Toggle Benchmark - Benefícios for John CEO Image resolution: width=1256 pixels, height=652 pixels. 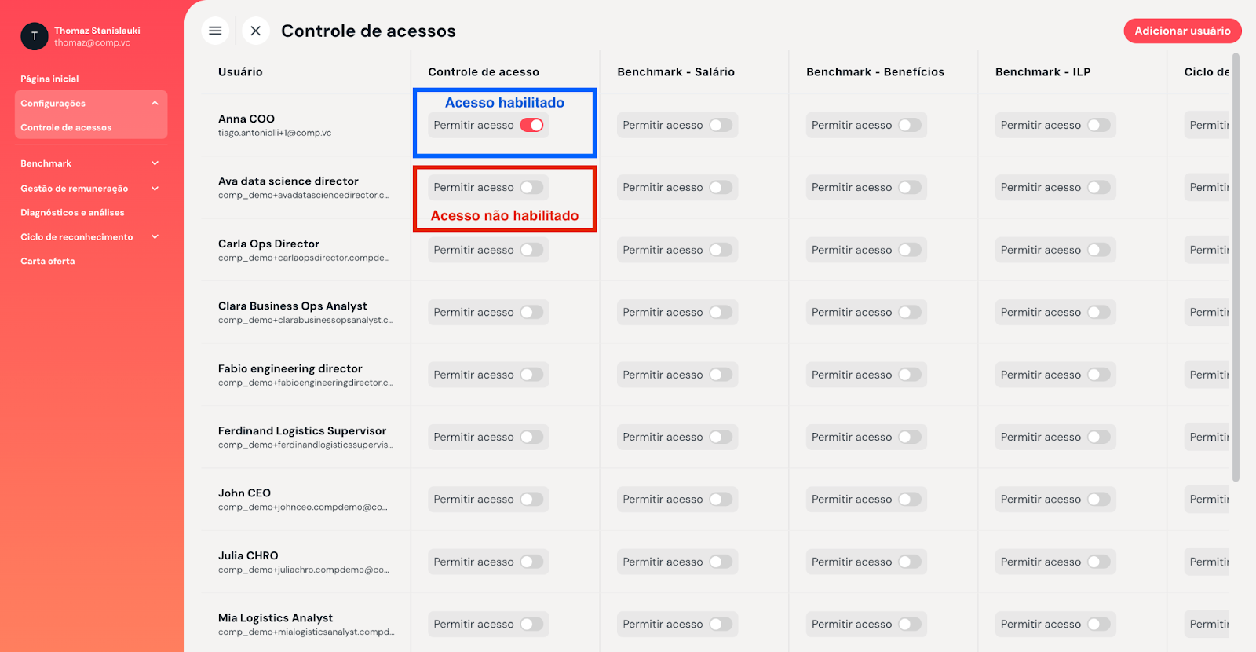(x=910, y=499)
